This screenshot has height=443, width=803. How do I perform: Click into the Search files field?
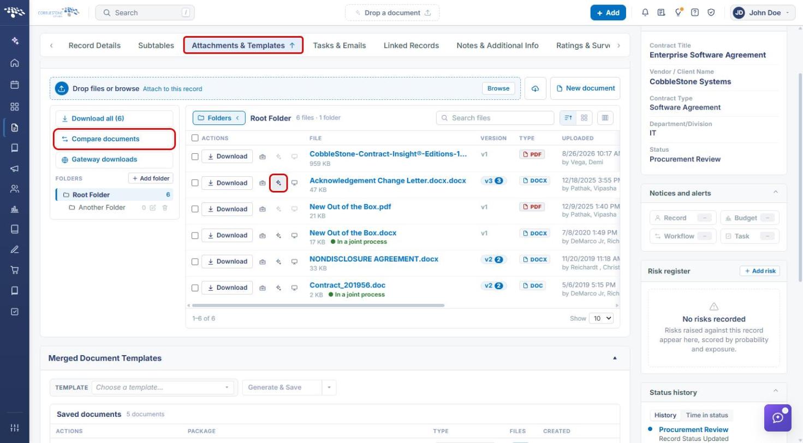pos(495,118)
